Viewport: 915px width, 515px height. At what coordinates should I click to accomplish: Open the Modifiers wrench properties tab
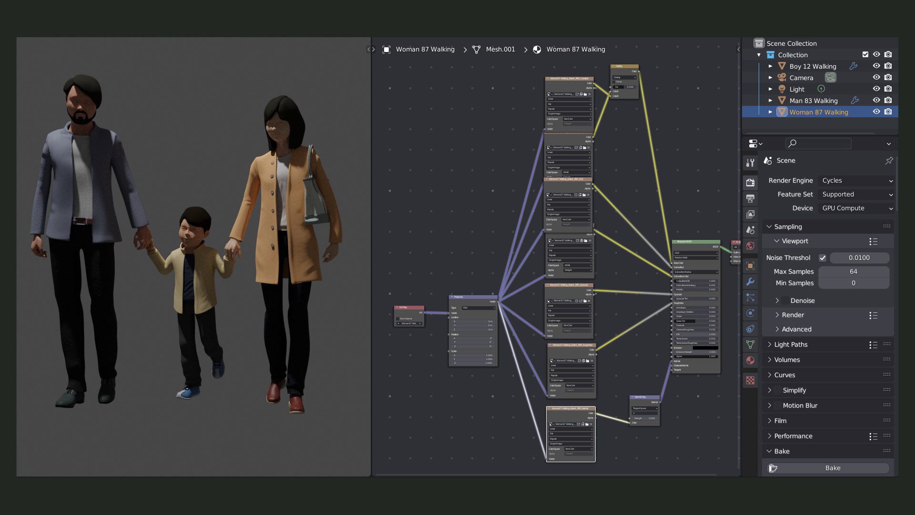coord(750,282)
